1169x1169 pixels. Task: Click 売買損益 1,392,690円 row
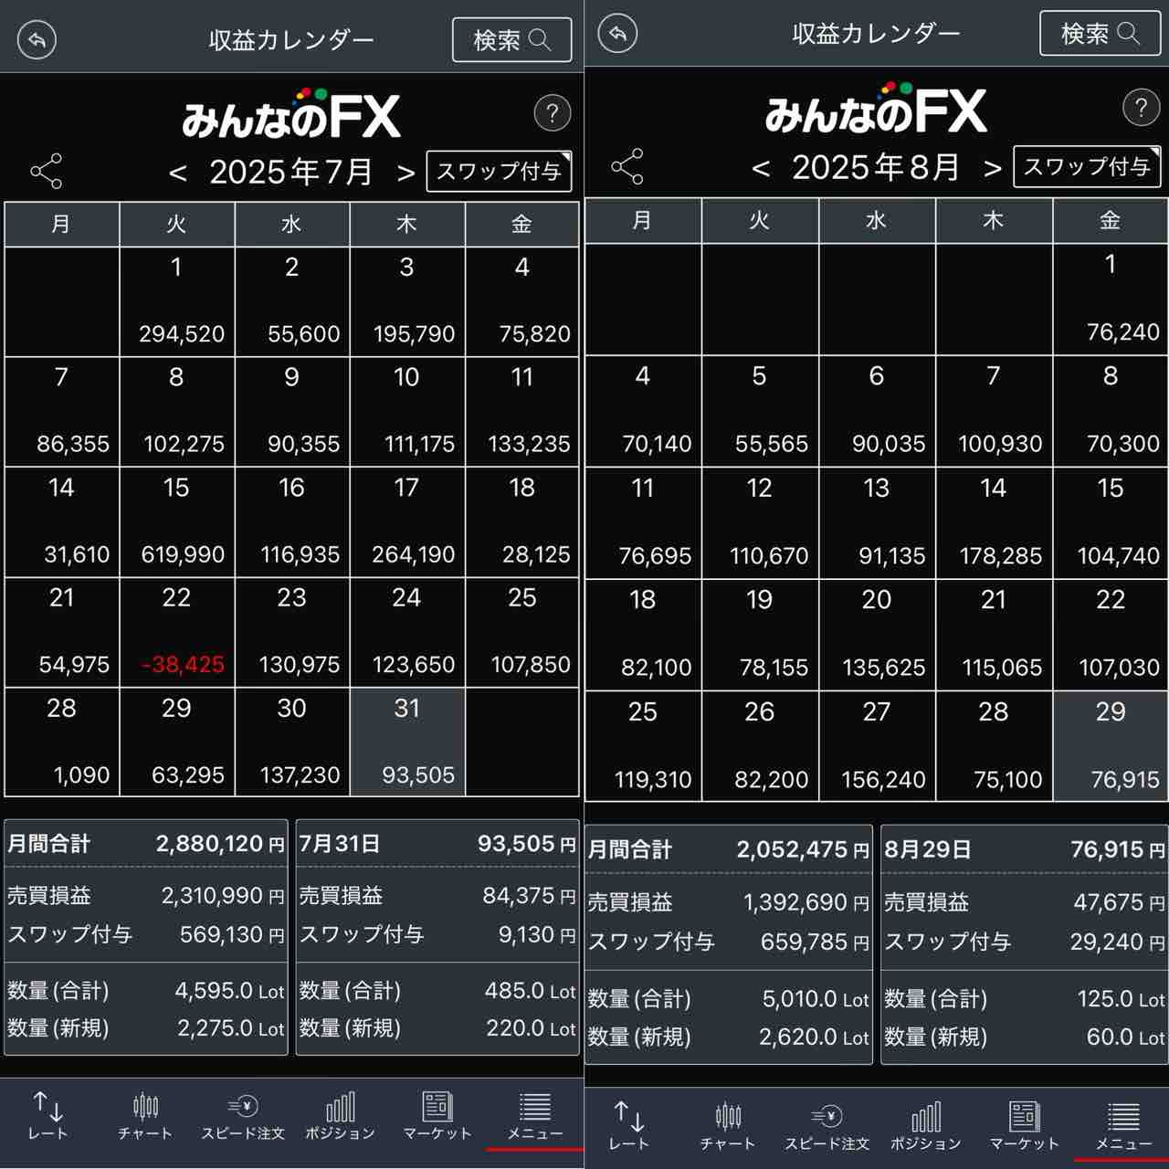[x=729, y=902]
